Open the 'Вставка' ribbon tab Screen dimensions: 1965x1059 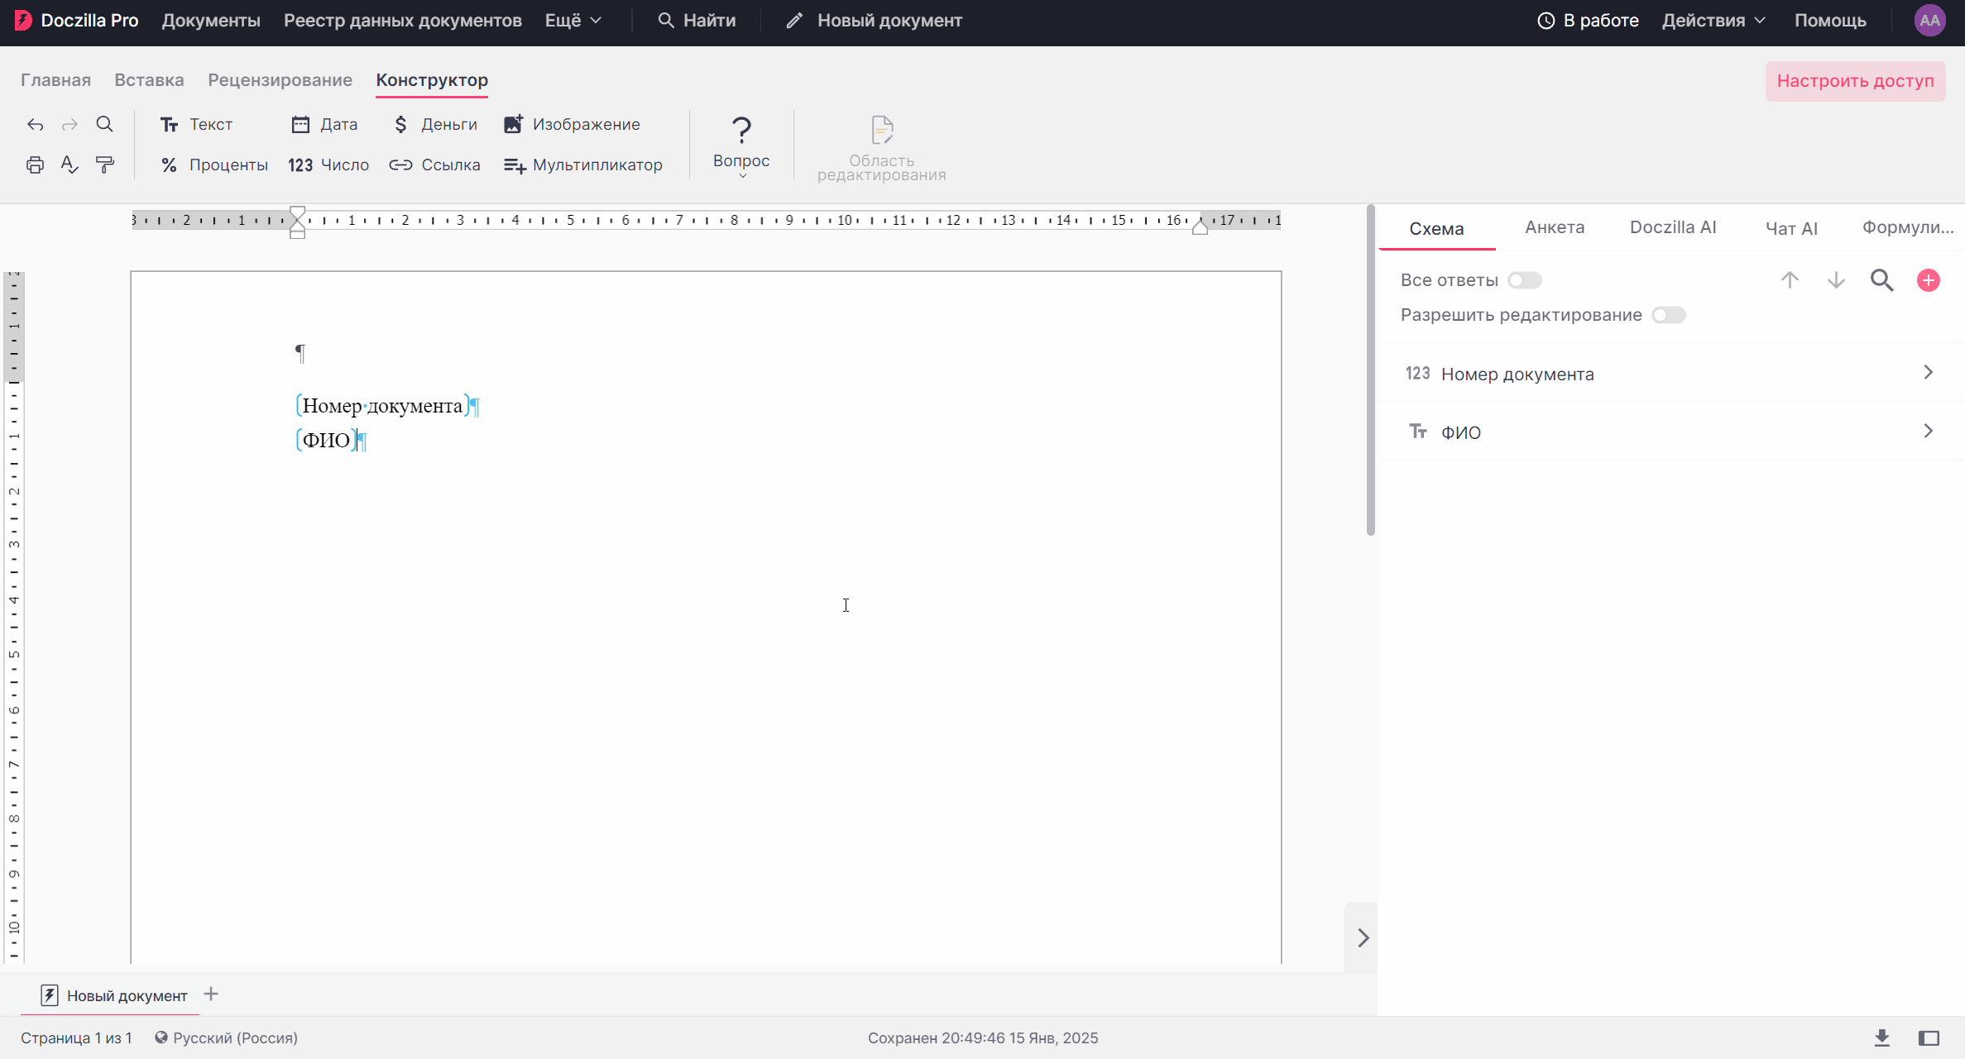coord(149,80)
